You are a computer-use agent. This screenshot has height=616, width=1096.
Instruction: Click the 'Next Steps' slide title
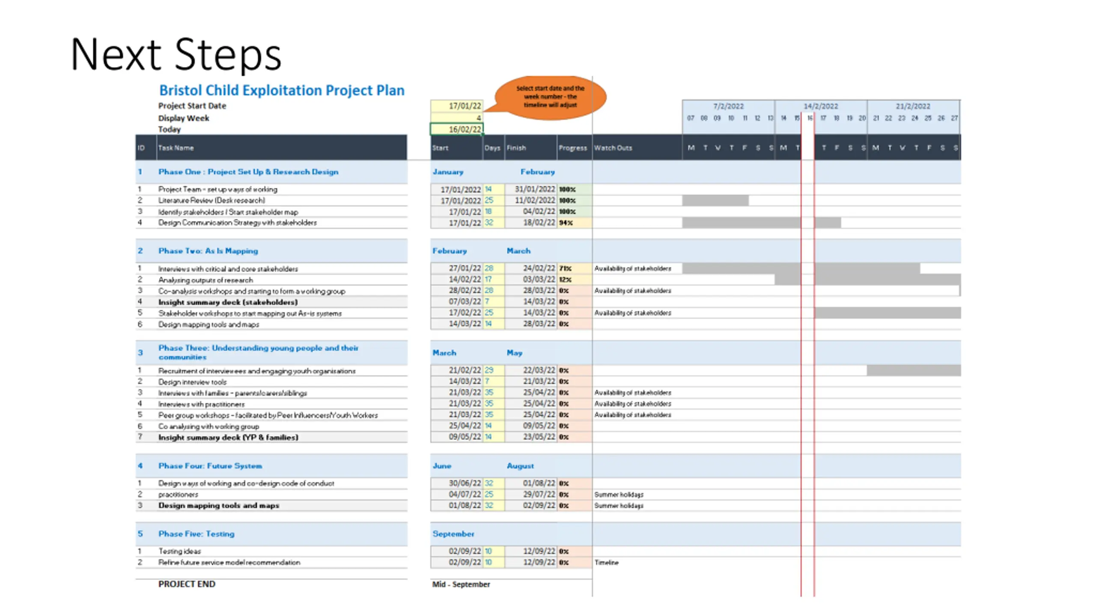pos(176,55)
